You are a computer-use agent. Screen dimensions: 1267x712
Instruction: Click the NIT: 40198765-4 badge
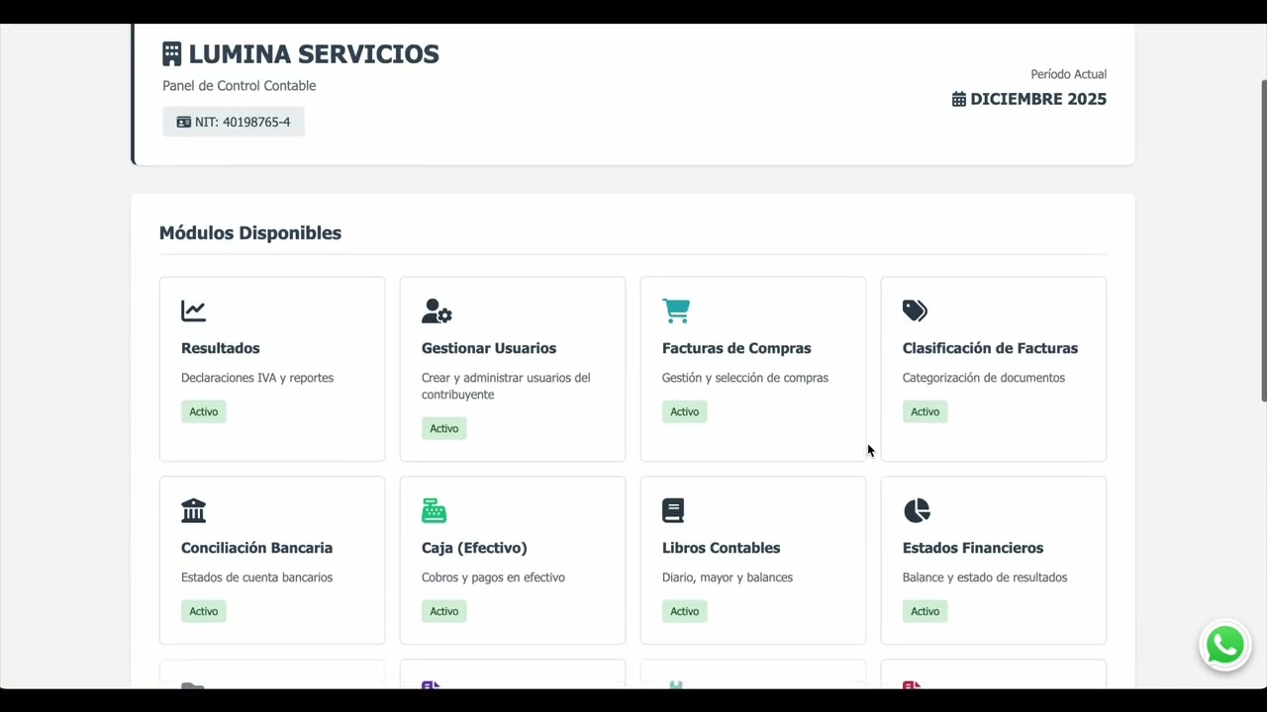click(234, 122)
